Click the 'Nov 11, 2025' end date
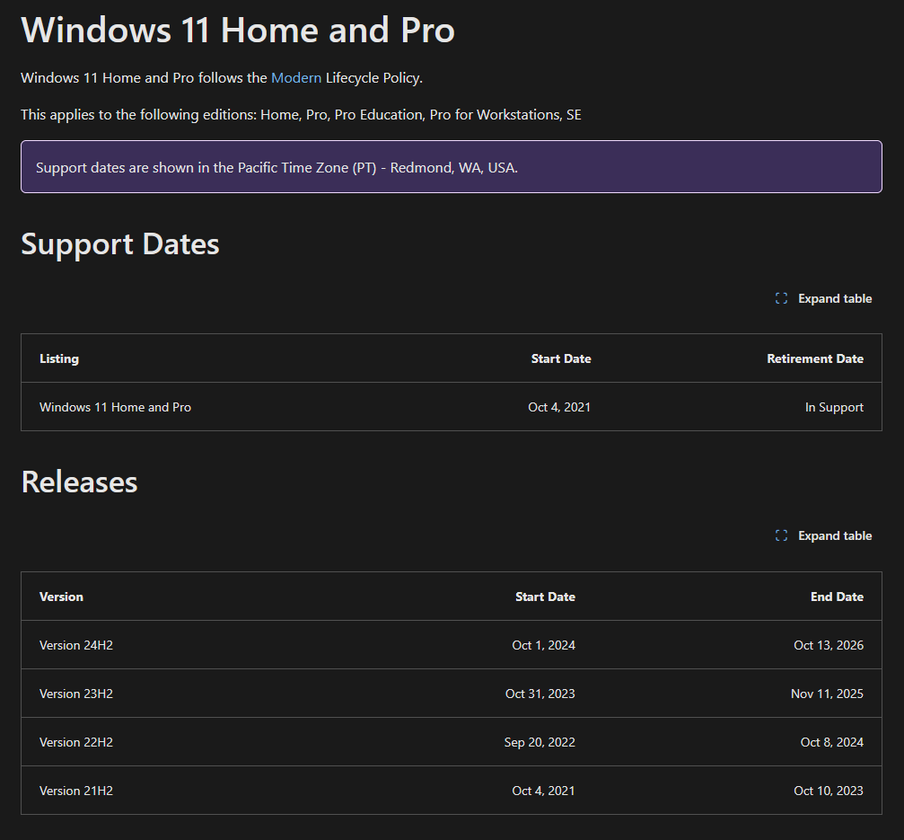The height and width of the screenshot is (840, 904). click(827, 694)
